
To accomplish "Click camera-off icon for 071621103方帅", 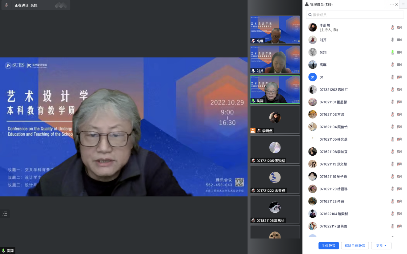I will [399, 114].
